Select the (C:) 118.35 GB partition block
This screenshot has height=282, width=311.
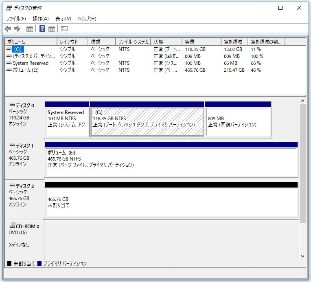(147, 119)
